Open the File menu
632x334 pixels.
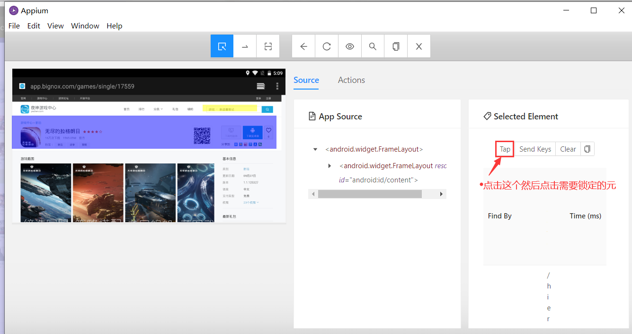click(14, 26)
